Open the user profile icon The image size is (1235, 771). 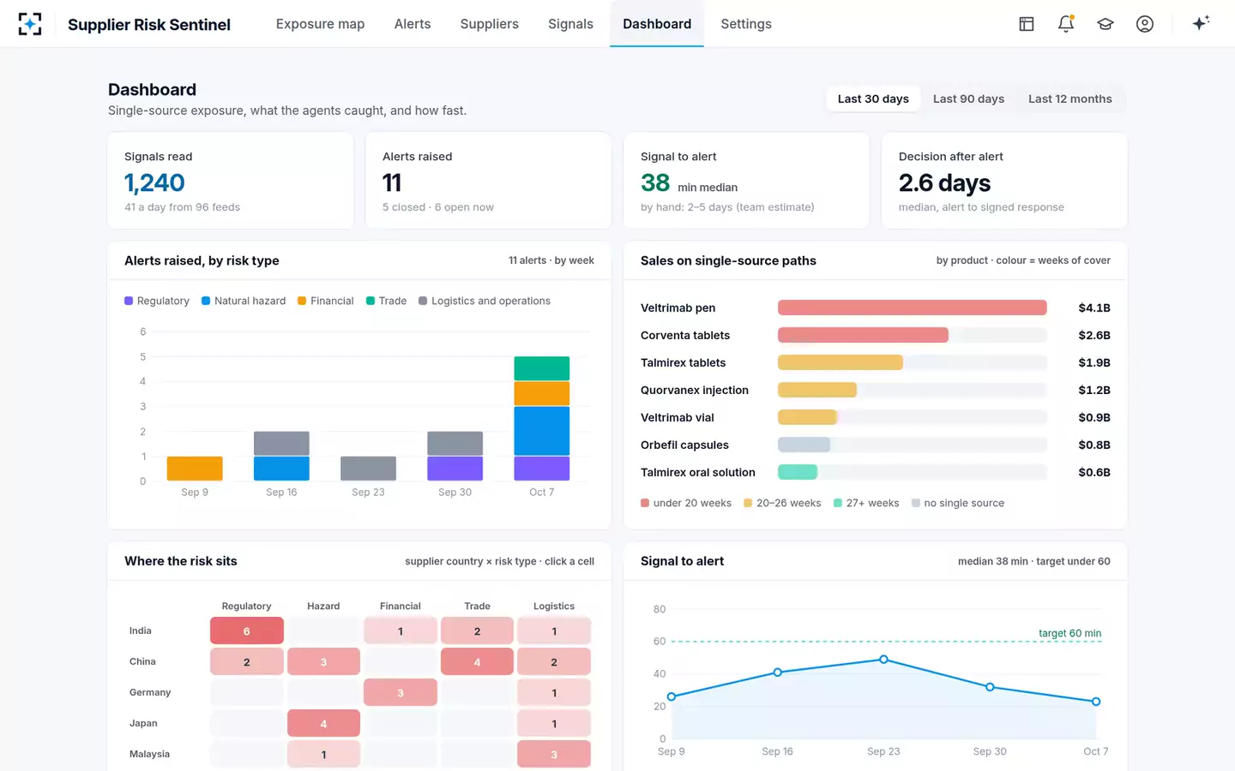[x=1145, y=24]
